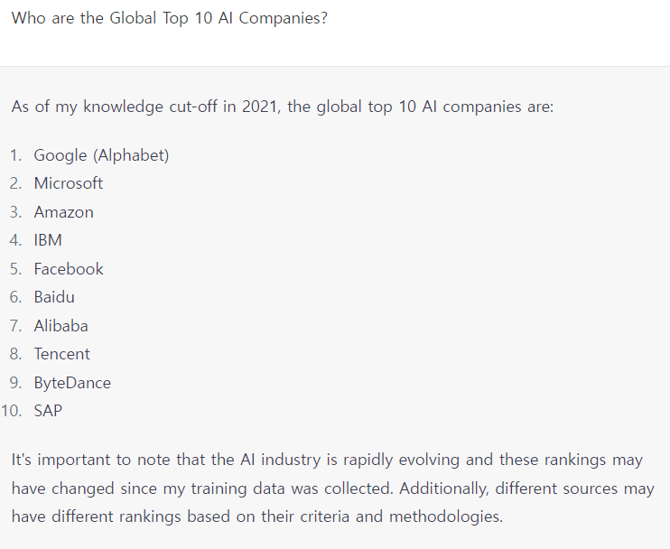Click the 'Alibaba' list entry
The width and height of the screenshot is (670, 549).
click(60, 326)
